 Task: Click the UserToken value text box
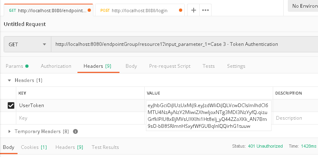pyautogui.click(x=208, y=116)
